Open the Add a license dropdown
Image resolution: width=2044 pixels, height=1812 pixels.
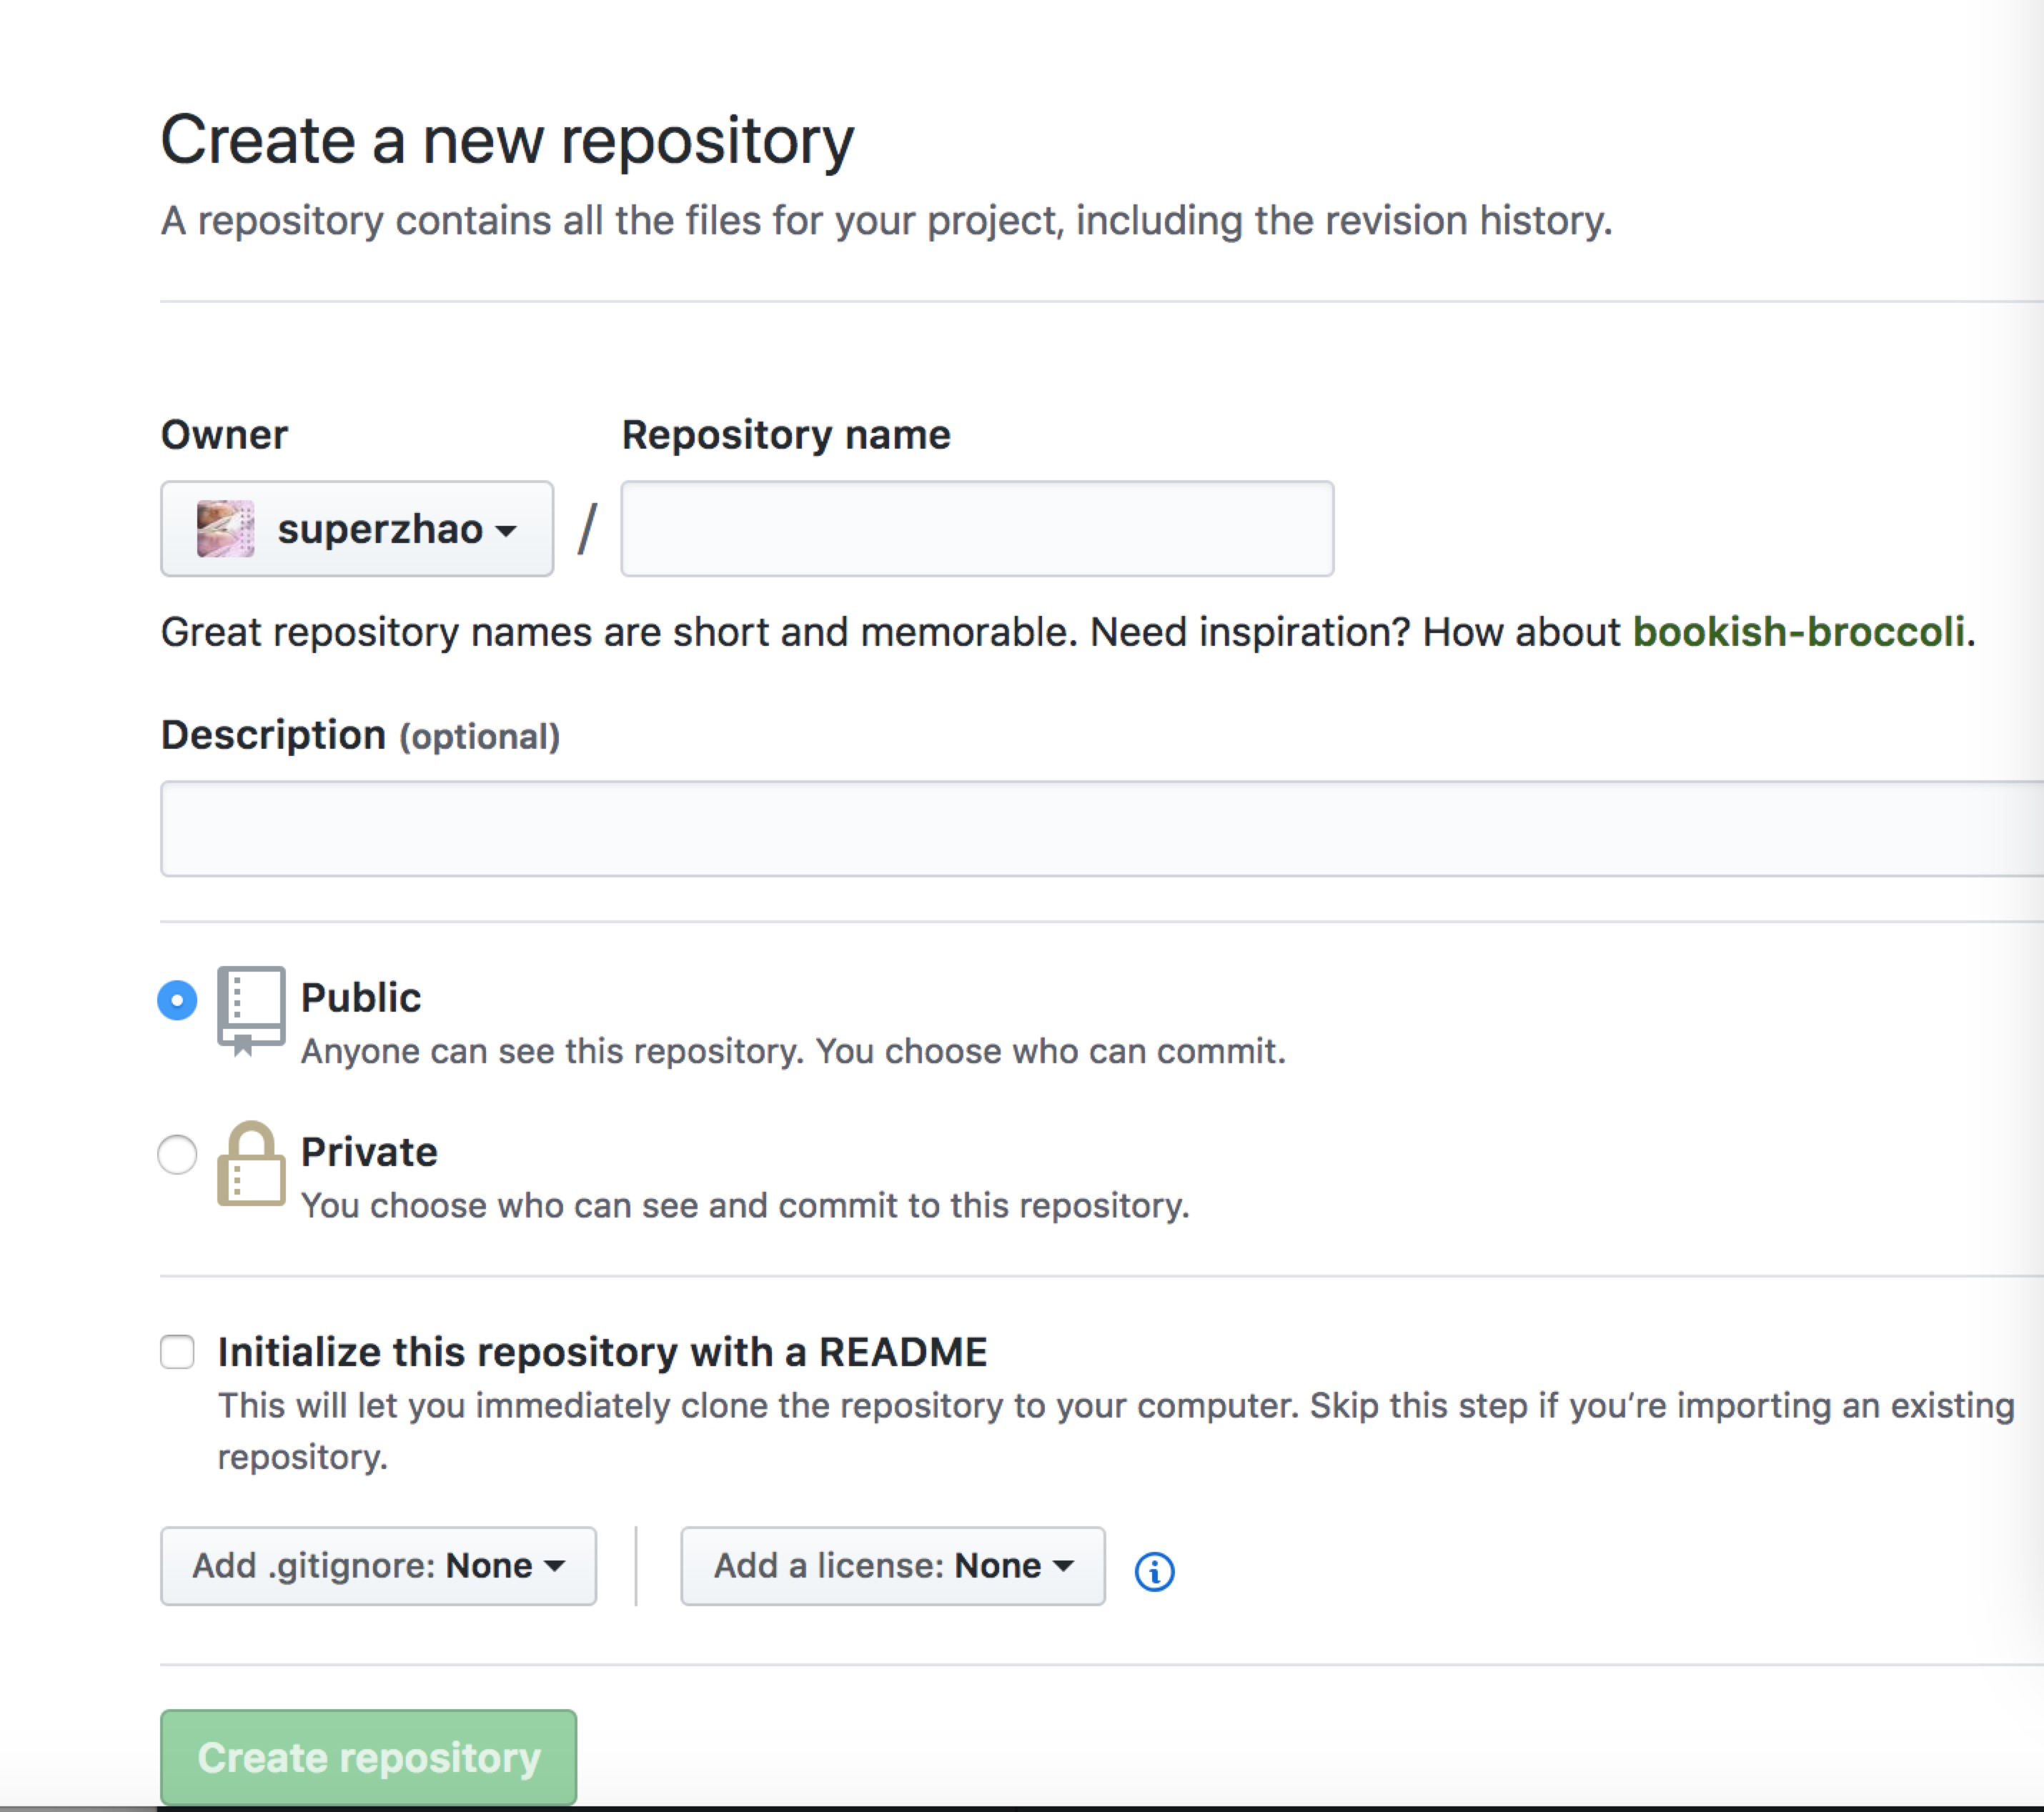click(893, 1566)
